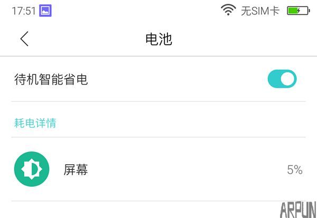This screenshot has width=317, height=218.
Task: Disable the 待机智能省电 switch
Action: pyautogui.click(x=282, y=79)
